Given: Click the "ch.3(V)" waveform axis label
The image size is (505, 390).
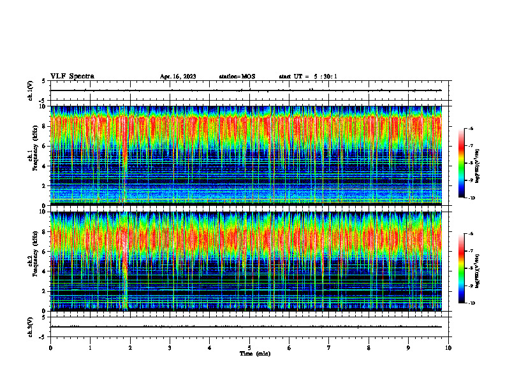Looking at the screenshot, I should (x=30, y=327).
